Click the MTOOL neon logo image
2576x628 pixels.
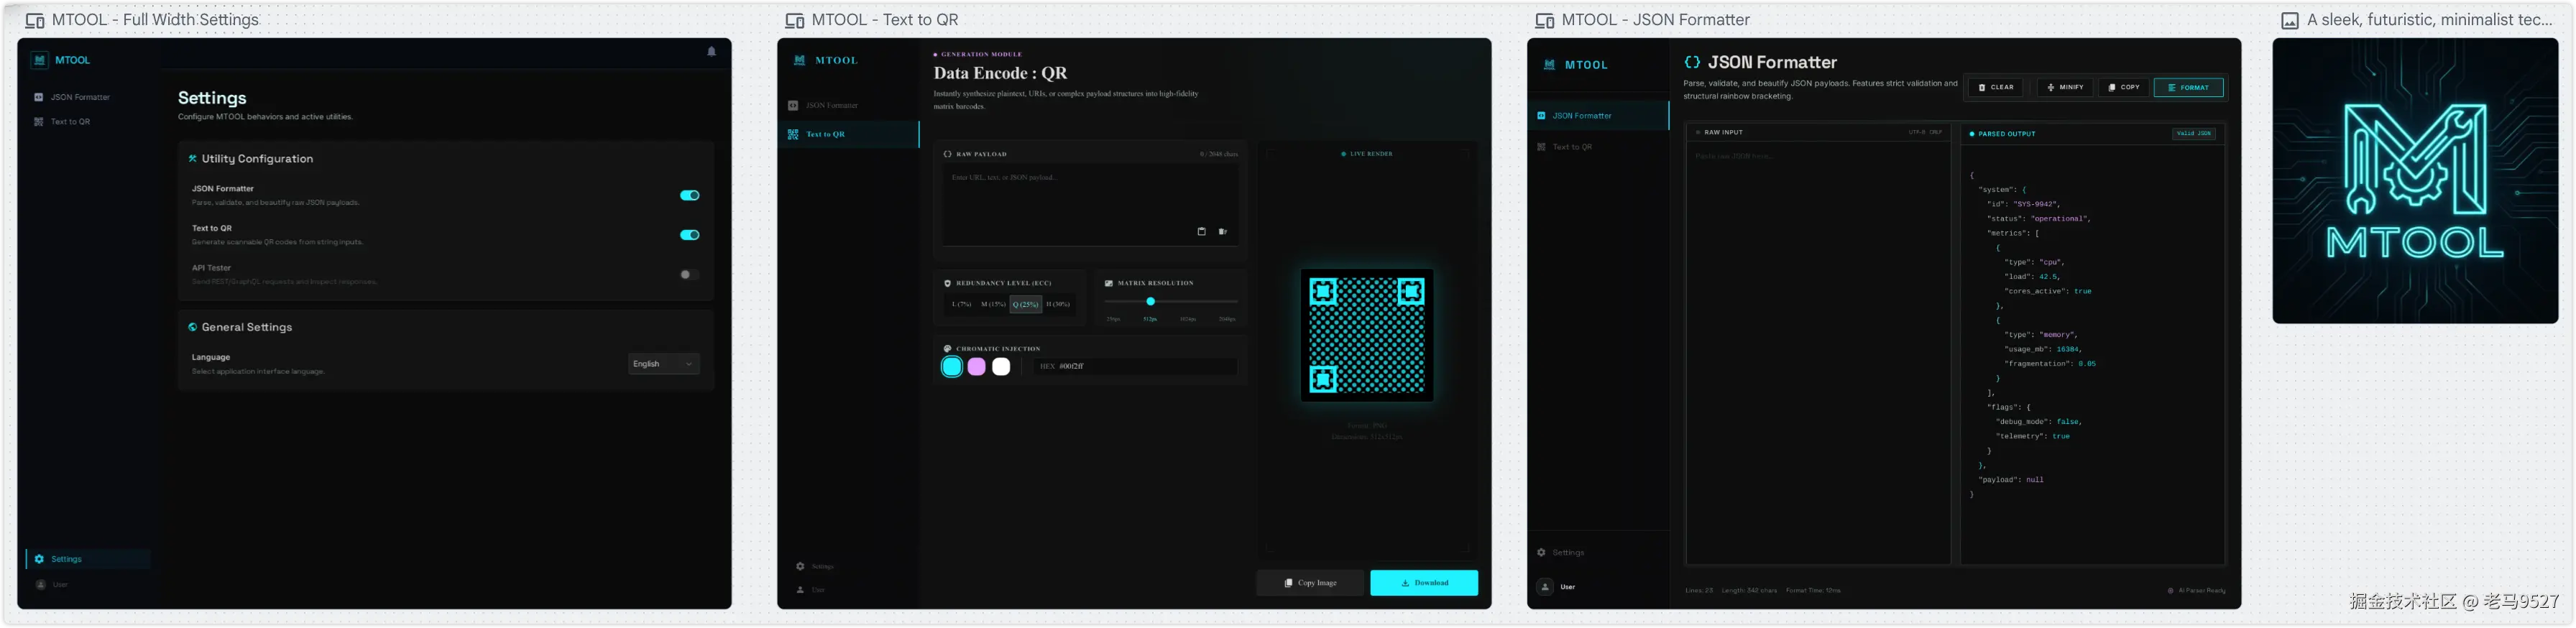[x=2415, y=181]
